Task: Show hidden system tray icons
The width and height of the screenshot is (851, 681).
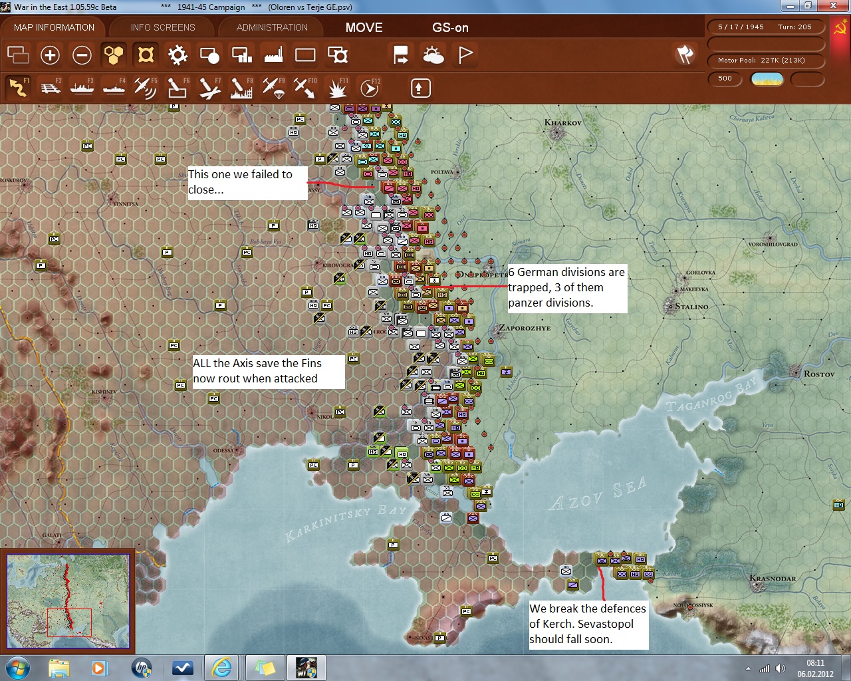Action: [748, 668]
